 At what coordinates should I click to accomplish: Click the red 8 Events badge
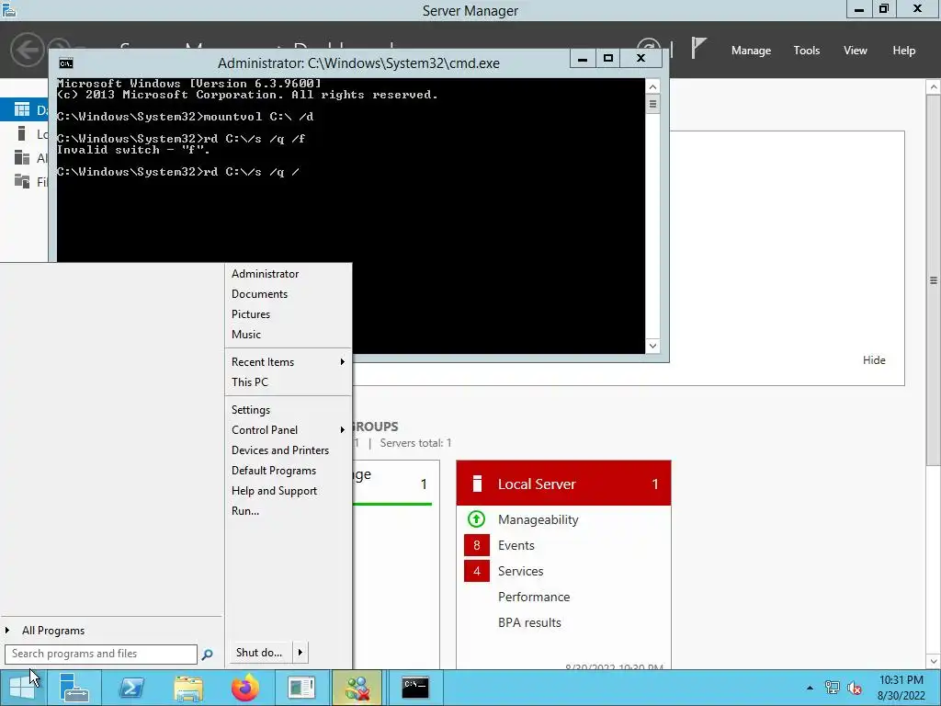coord(477,545)
